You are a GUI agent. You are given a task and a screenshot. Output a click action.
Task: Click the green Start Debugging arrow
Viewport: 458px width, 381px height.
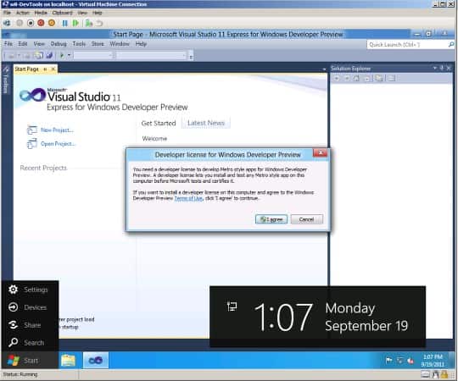click(62, 55)
